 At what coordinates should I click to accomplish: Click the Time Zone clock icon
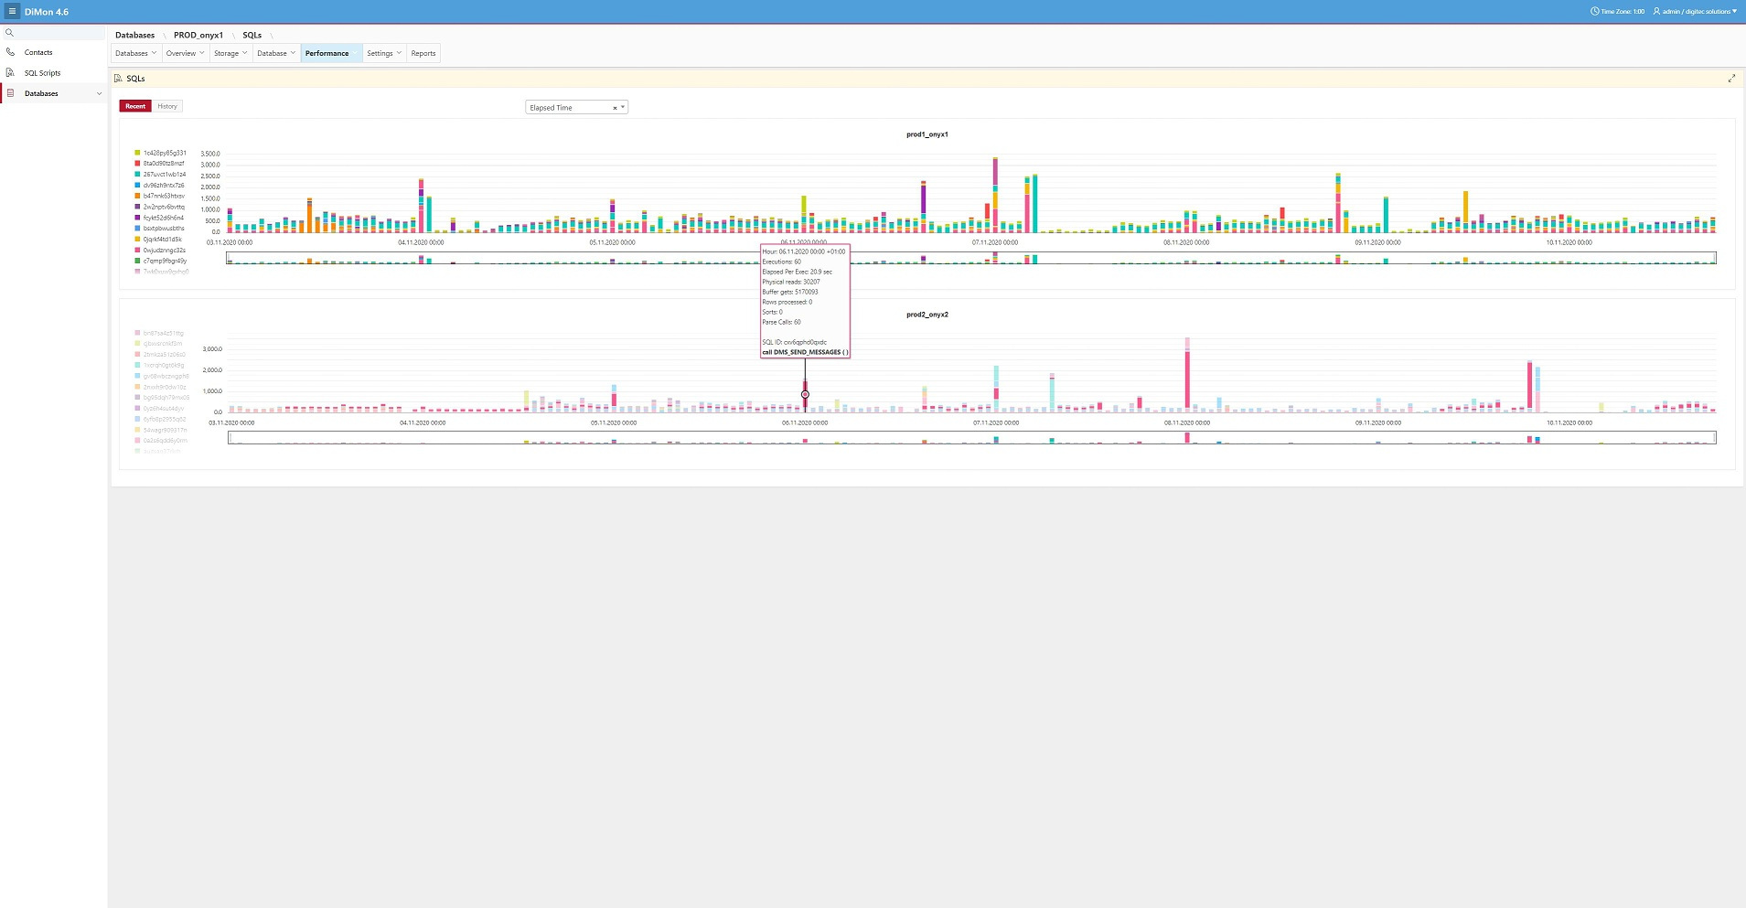pyautogui.click(x=1595, y=12)
